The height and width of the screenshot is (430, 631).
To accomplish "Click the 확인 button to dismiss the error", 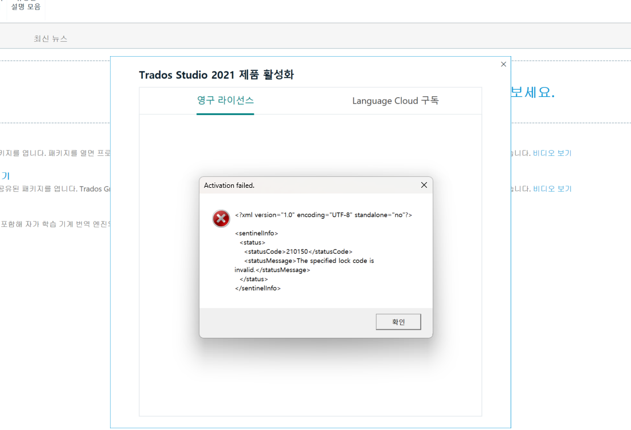I will pyautogui.click(x=398, y=321).
